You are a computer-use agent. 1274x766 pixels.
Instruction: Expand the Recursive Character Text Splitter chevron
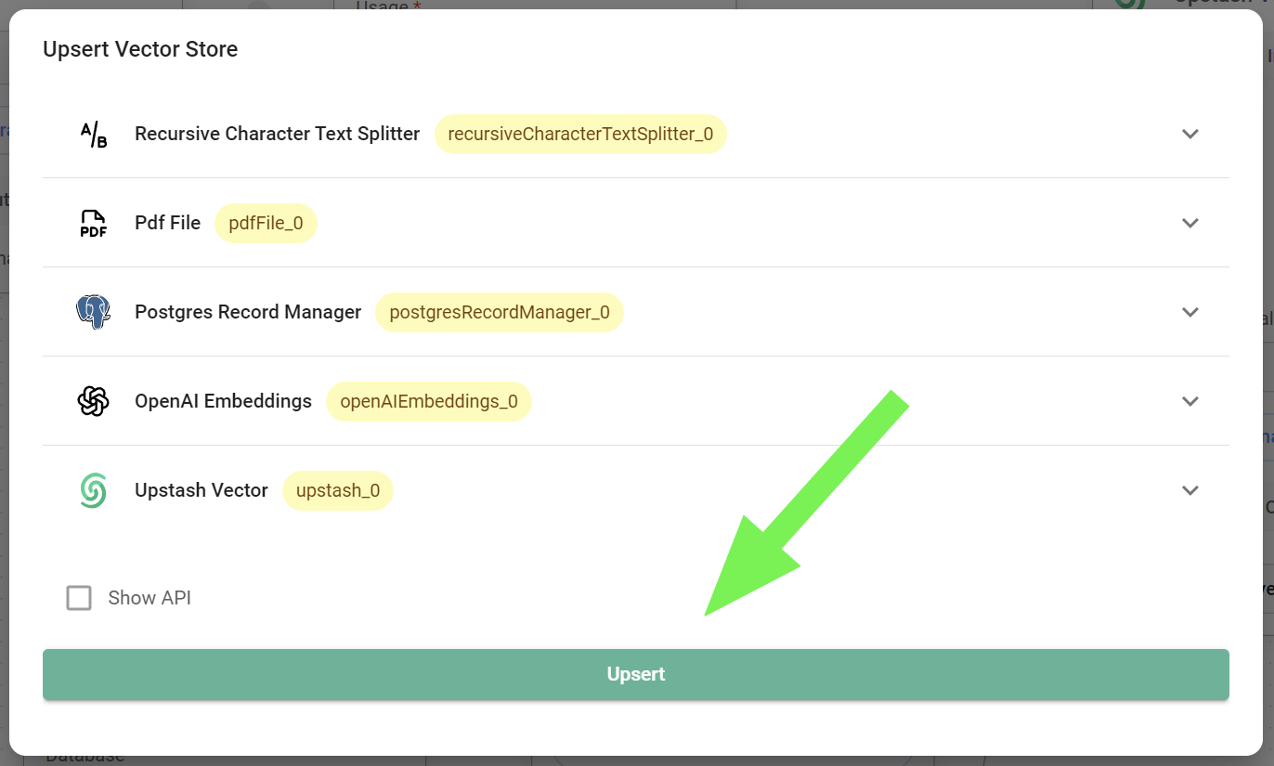pos(1190,134)
